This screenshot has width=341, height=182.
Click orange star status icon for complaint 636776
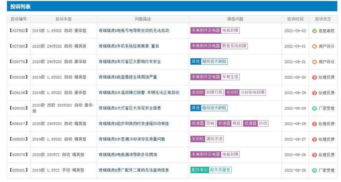click(x=314, y=62)
